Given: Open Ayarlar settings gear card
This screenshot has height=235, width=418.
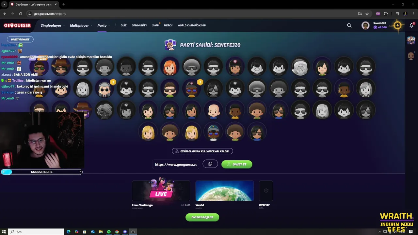Looking at the screenshot, I should click(266, 191).
